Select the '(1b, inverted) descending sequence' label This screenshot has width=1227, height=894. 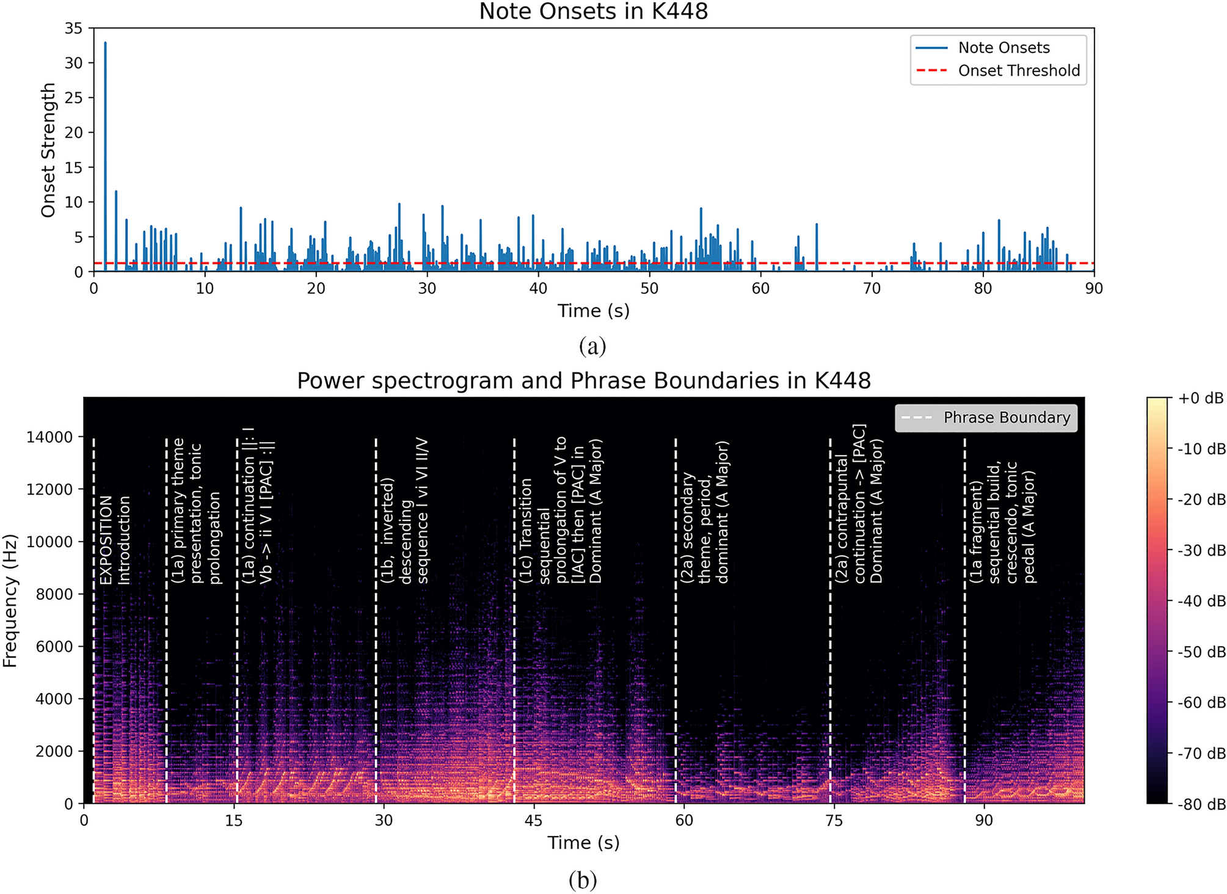click(405, 512)
